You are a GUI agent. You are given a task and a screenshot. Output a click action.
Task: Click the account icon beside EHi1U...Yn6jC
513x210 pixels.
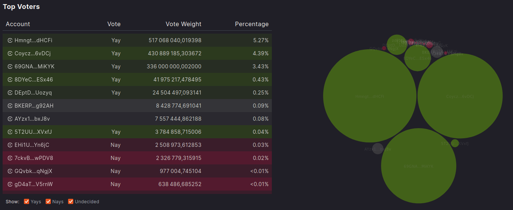pyautogui.click(x=10, y=145)
